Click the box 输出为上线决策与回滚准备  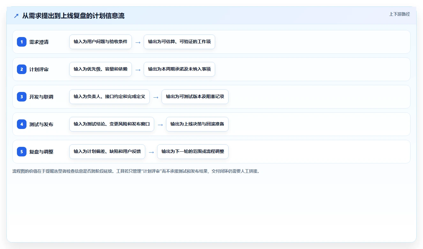click(x=197, y=124)
